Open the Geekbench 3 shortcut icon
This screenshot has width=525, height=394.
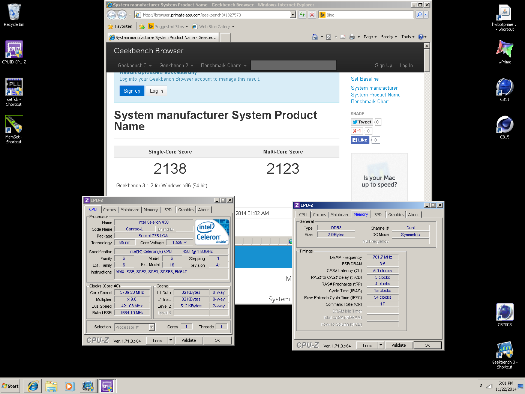click(x=505, y=355)
